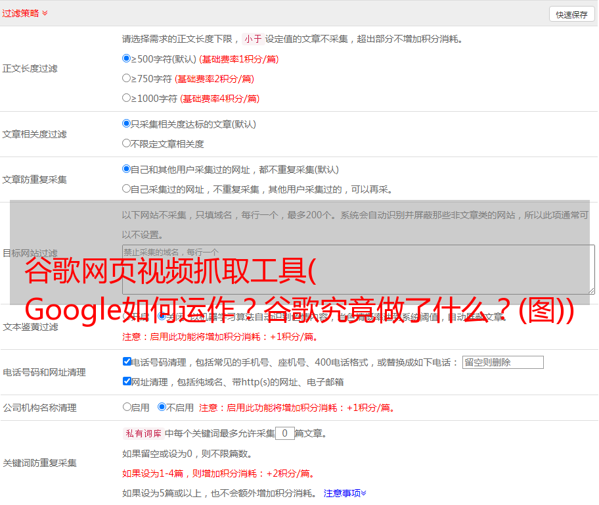Click the 留空则删除 phone replacement field
This screenshot has width=599, height=505.
[x=502, y=362]
